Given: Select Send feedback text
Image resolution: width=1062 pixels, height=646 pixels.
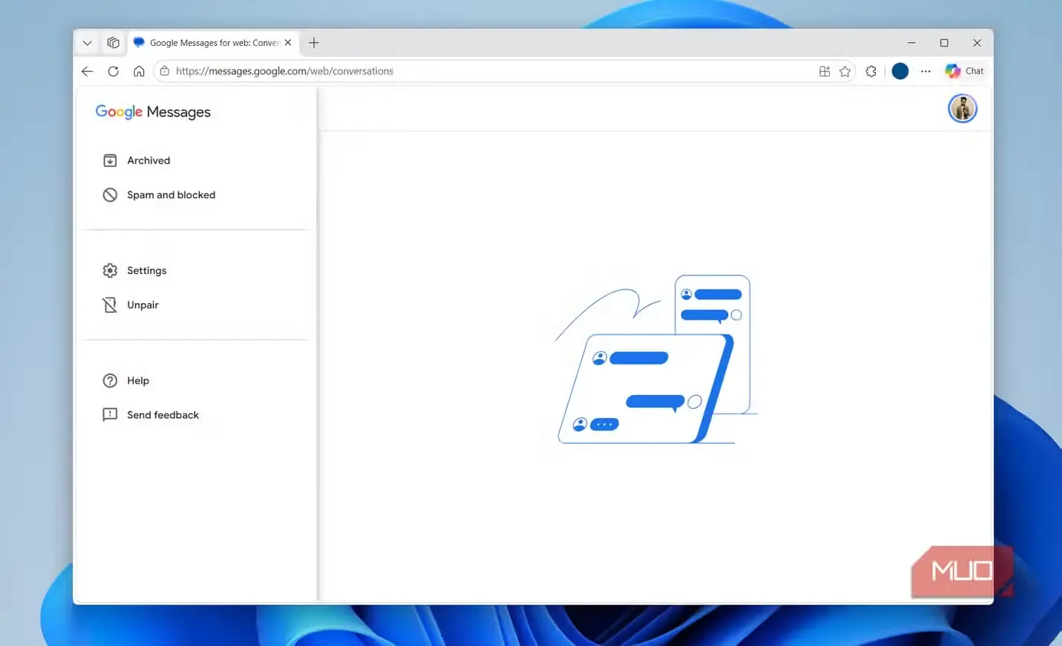Looking at the screenshot, I should 163,415.
